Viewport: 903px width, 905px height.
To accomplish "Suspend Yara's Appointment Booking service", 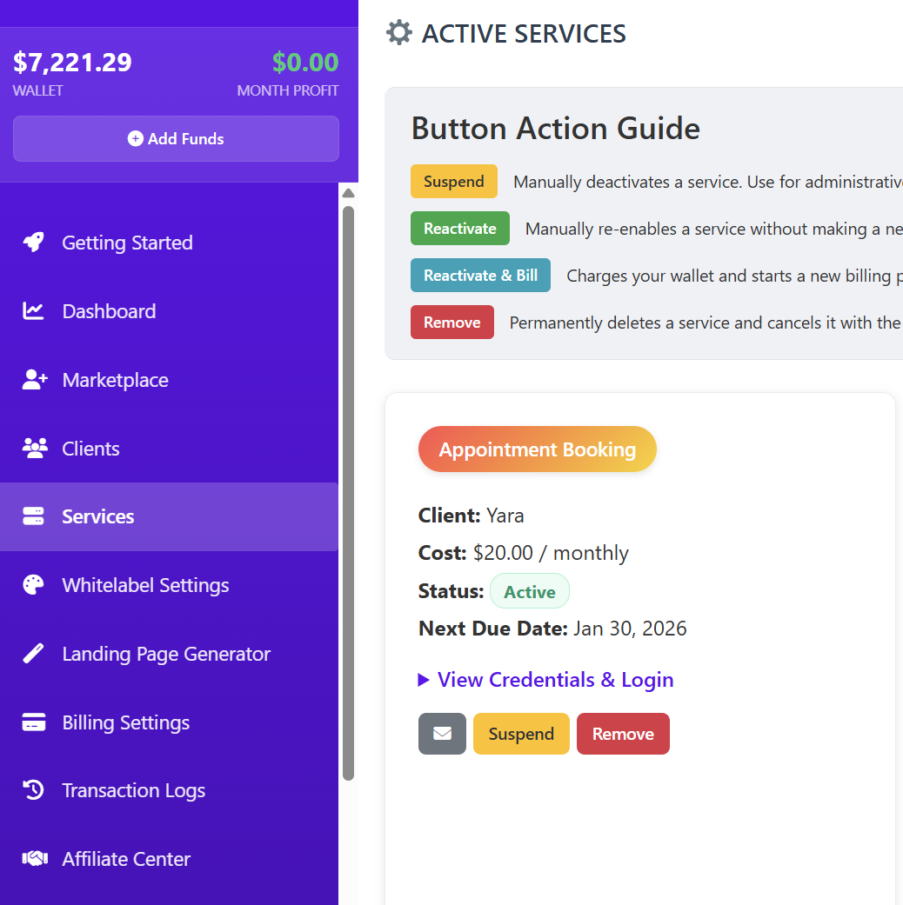I will click(521, 734).
